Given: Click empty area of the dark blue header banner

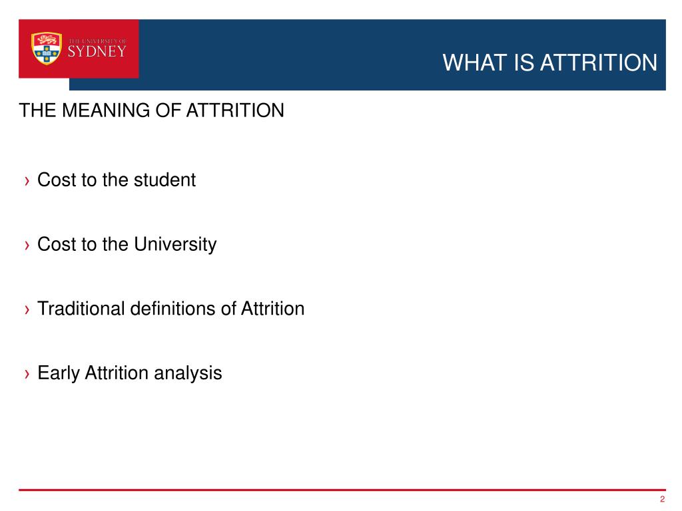Looking at the screenshot, I should [x=287, y=55].
